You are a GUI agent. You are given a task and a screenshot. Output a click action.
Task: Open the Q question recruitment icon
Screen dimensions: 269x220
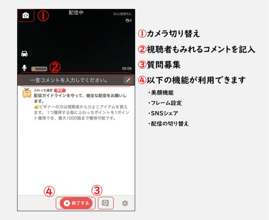[x=105, y=203]
